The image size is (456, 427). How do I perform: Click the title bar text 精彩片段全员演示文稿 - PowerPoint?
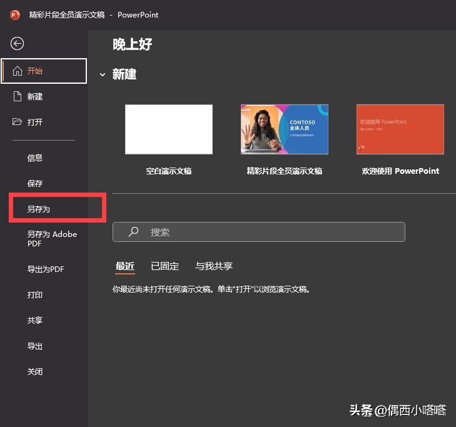[93, 15]
